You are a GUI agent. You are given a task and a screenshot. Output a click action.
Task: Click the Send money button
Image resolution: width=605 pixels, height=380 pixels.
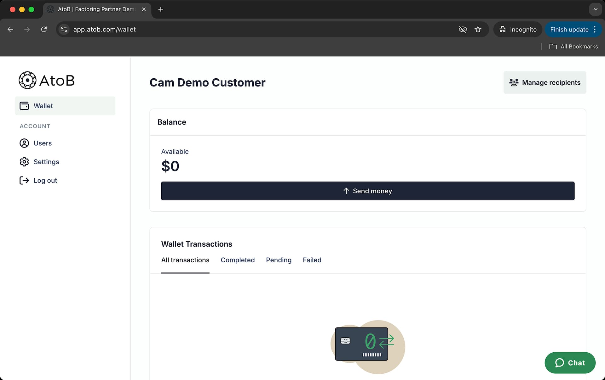[368, 191]
